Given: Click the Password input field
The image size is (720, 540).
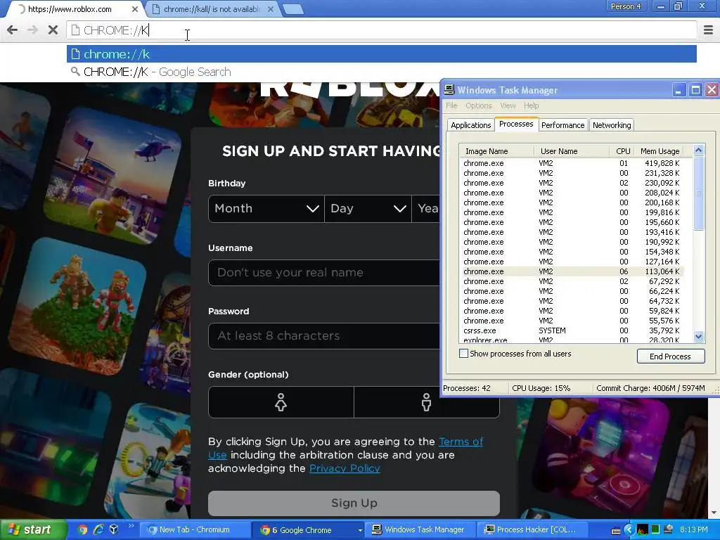Looking at the screenshot, I should pos(324,335).
